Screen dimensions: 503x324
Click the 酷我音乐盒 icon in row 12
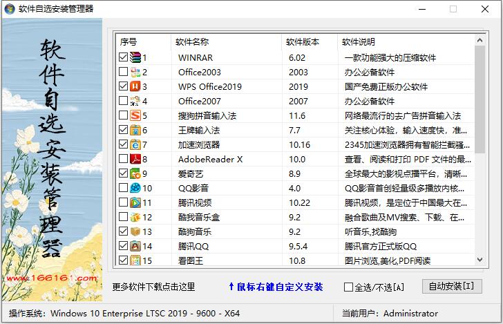pos(135,217)
